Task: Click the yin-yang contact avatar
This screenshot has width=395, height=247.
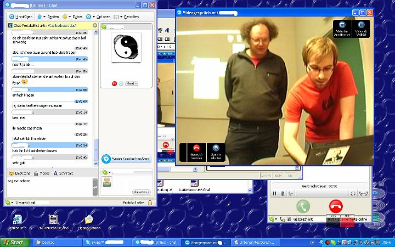Action: [x=126, y=47]
